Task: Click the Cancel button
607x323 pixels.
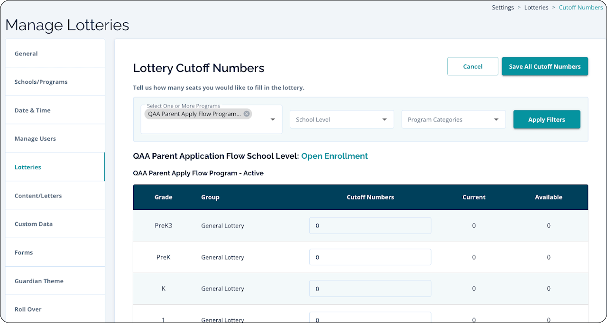Action: [472, 67]
